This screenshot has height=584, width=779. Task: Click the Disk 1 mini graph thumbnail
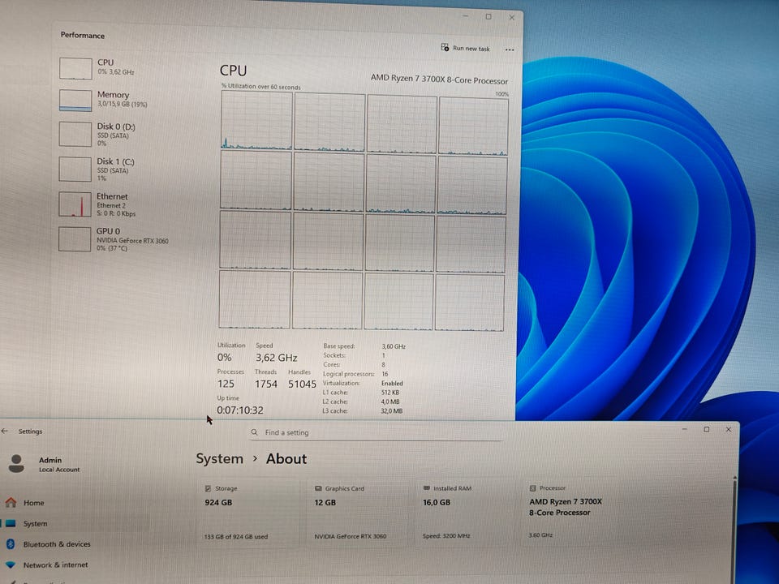75,169
